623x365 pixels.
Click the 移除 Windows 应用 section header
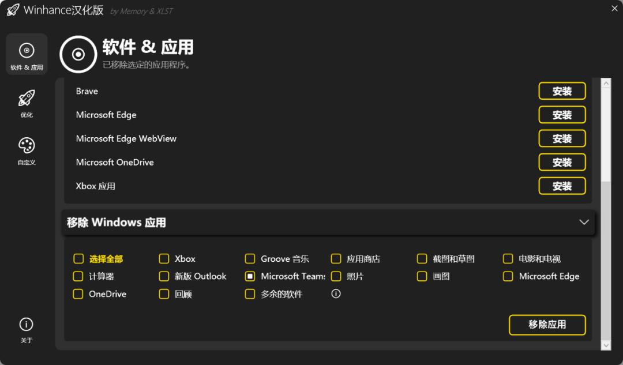click(x=328, y=223)
